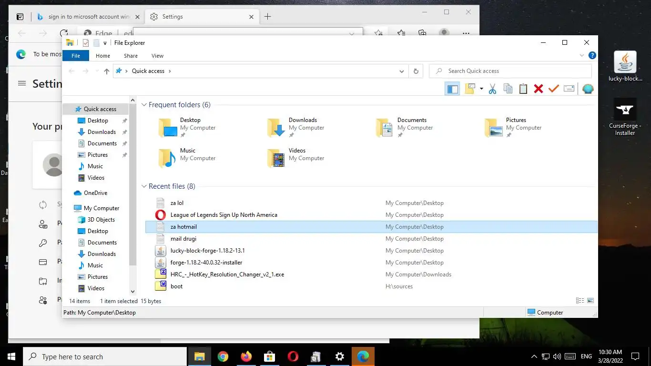Click the taskbar 'Type here to search' box
The height and width of the screenshot is (366, 651).
[105, 356]
